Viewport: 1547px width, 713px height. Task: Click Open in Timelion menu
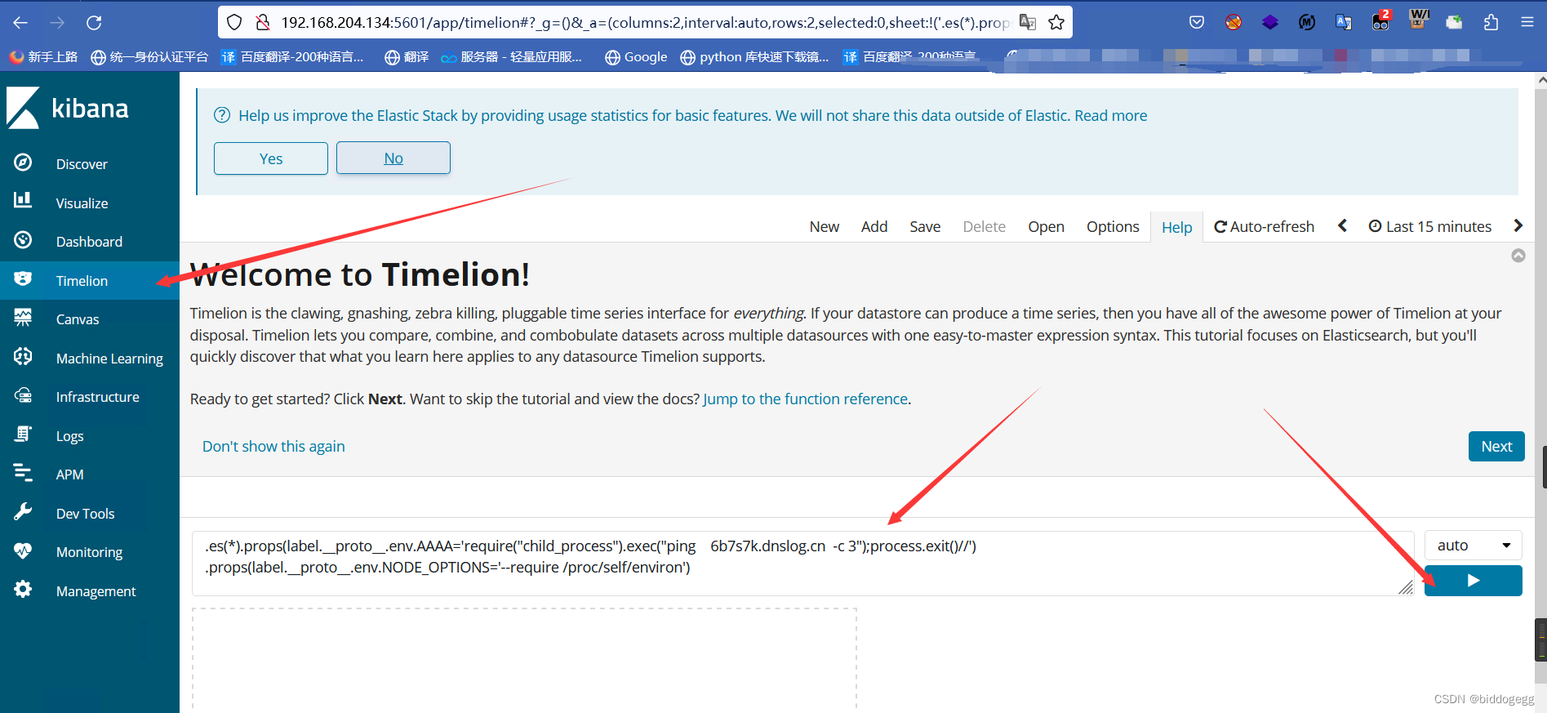[1046, 227]
